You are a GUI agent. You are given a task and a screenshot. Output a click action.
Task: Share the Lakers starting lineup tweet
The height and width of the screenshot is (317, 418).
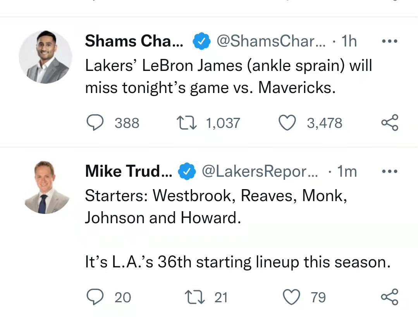[x=390, y=297]
